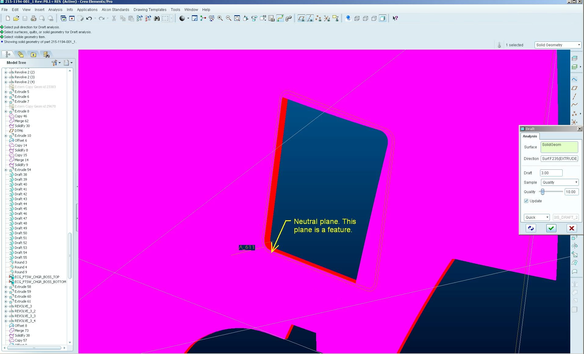The width and height of the screenshot is (584, 354).
Task: Select Draft 38 in the model tree
Action: click(21, 175)
